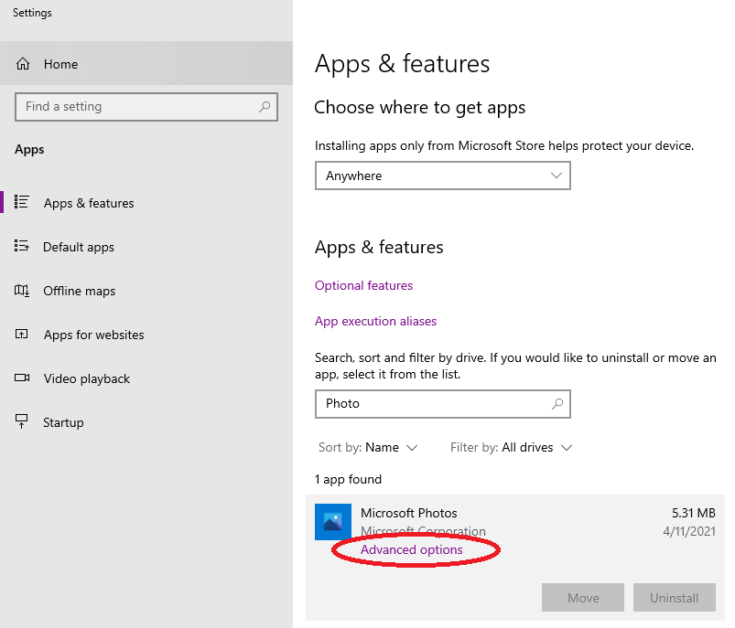Click the Find a setting field
The image size is (735, 628).
(x=146, y=107)
